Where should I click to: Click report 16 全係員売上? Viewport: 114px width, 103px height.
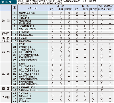(x=24, y=38)
